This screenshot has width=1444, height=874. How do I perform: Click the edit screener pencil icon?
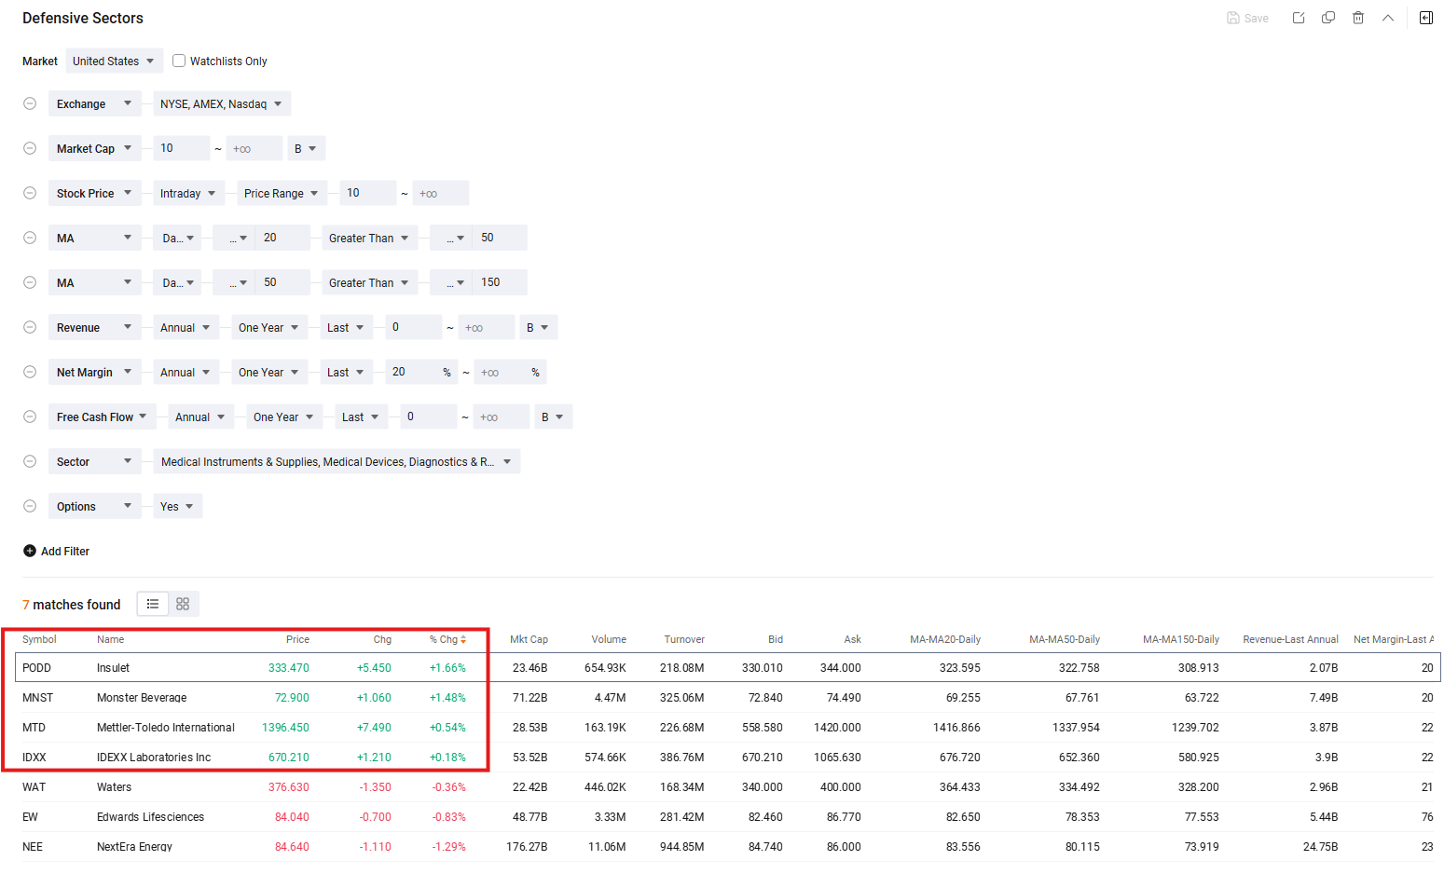[1299, 18]
